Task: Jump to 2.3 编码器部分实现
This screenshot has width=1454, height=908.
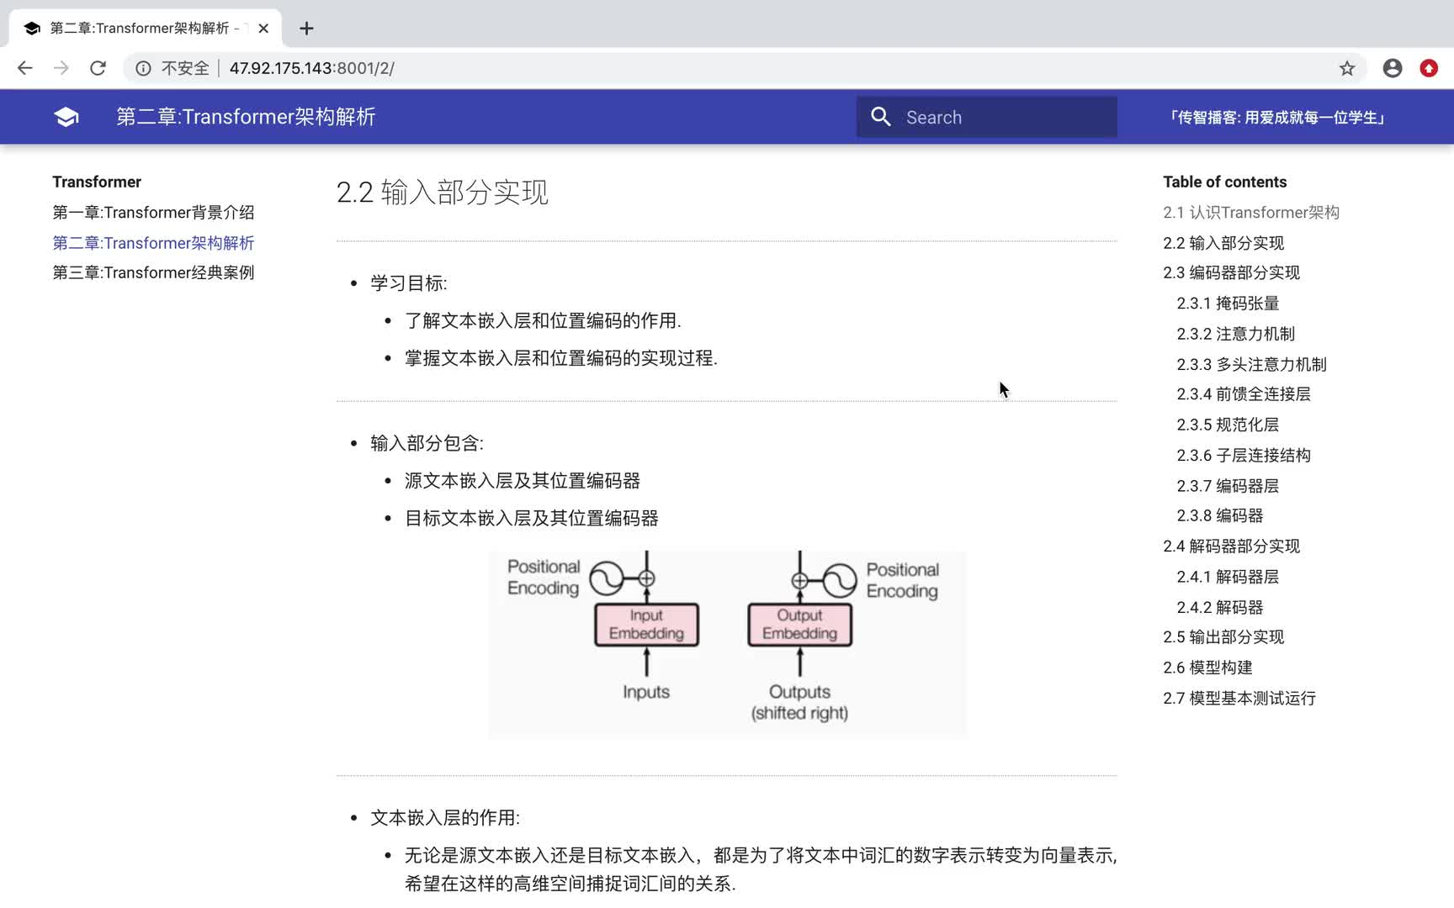Action: tap(1232, 272)
